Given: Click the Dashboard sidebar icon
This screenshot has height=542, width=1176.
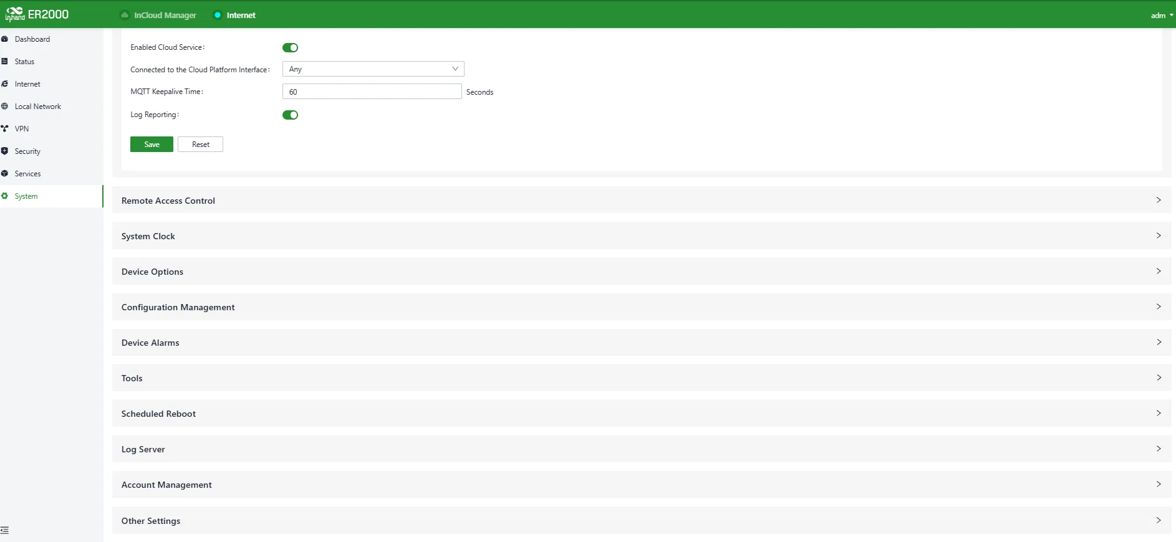Looking at the screenshot, I should click(4, 39).
